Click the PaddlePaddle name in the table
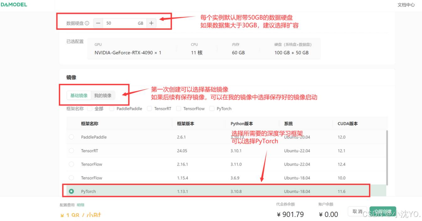This screenshot has width=422, height=221. click(94, 137)
